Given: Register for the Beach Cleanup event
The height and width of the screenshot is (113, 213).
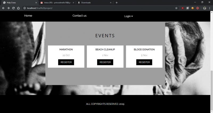Looking at the screenshot, I should pos(105,62).
